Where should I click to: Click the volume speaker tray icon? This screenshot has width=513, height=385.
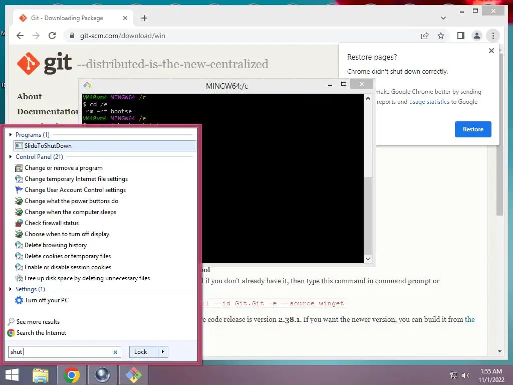[466, 375]
